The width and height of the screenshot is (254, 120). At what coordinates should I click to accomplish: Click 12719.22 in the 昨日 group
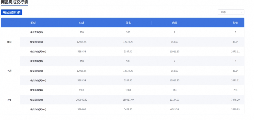128,42
